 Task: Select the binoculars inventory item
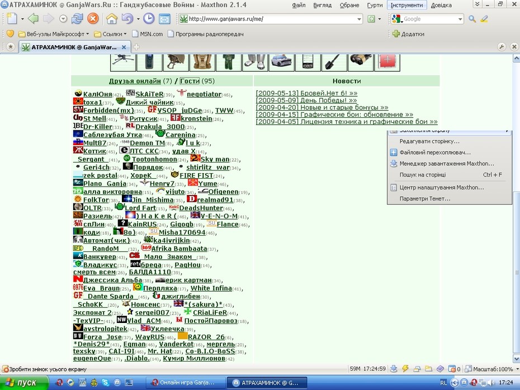361,62
